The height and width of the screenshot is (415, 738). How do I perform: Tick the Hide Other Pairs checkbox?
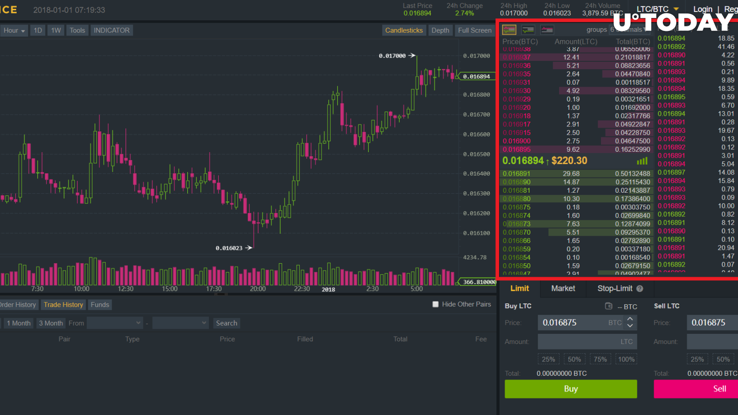point(435,304)
